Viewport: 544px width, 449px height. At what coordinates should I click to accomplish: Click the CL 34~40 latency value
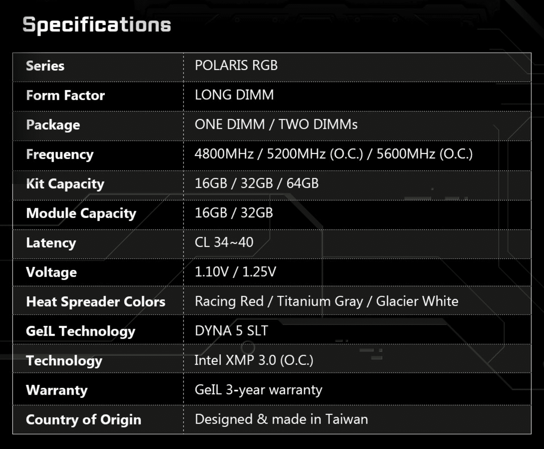(x=224, y=242)
